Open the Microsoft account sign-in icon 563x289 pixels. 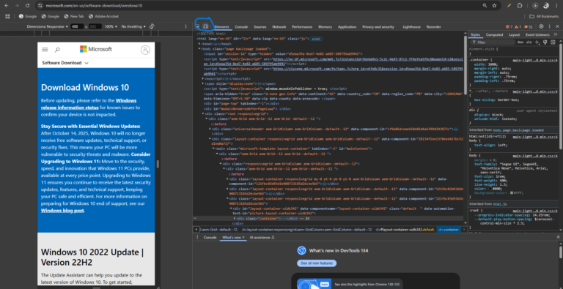tap(145, 50)
